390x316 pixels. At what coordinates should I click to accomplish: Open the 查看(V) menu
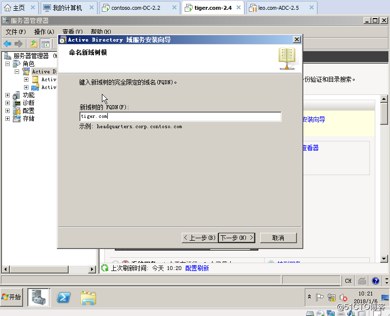click(73, 32)
